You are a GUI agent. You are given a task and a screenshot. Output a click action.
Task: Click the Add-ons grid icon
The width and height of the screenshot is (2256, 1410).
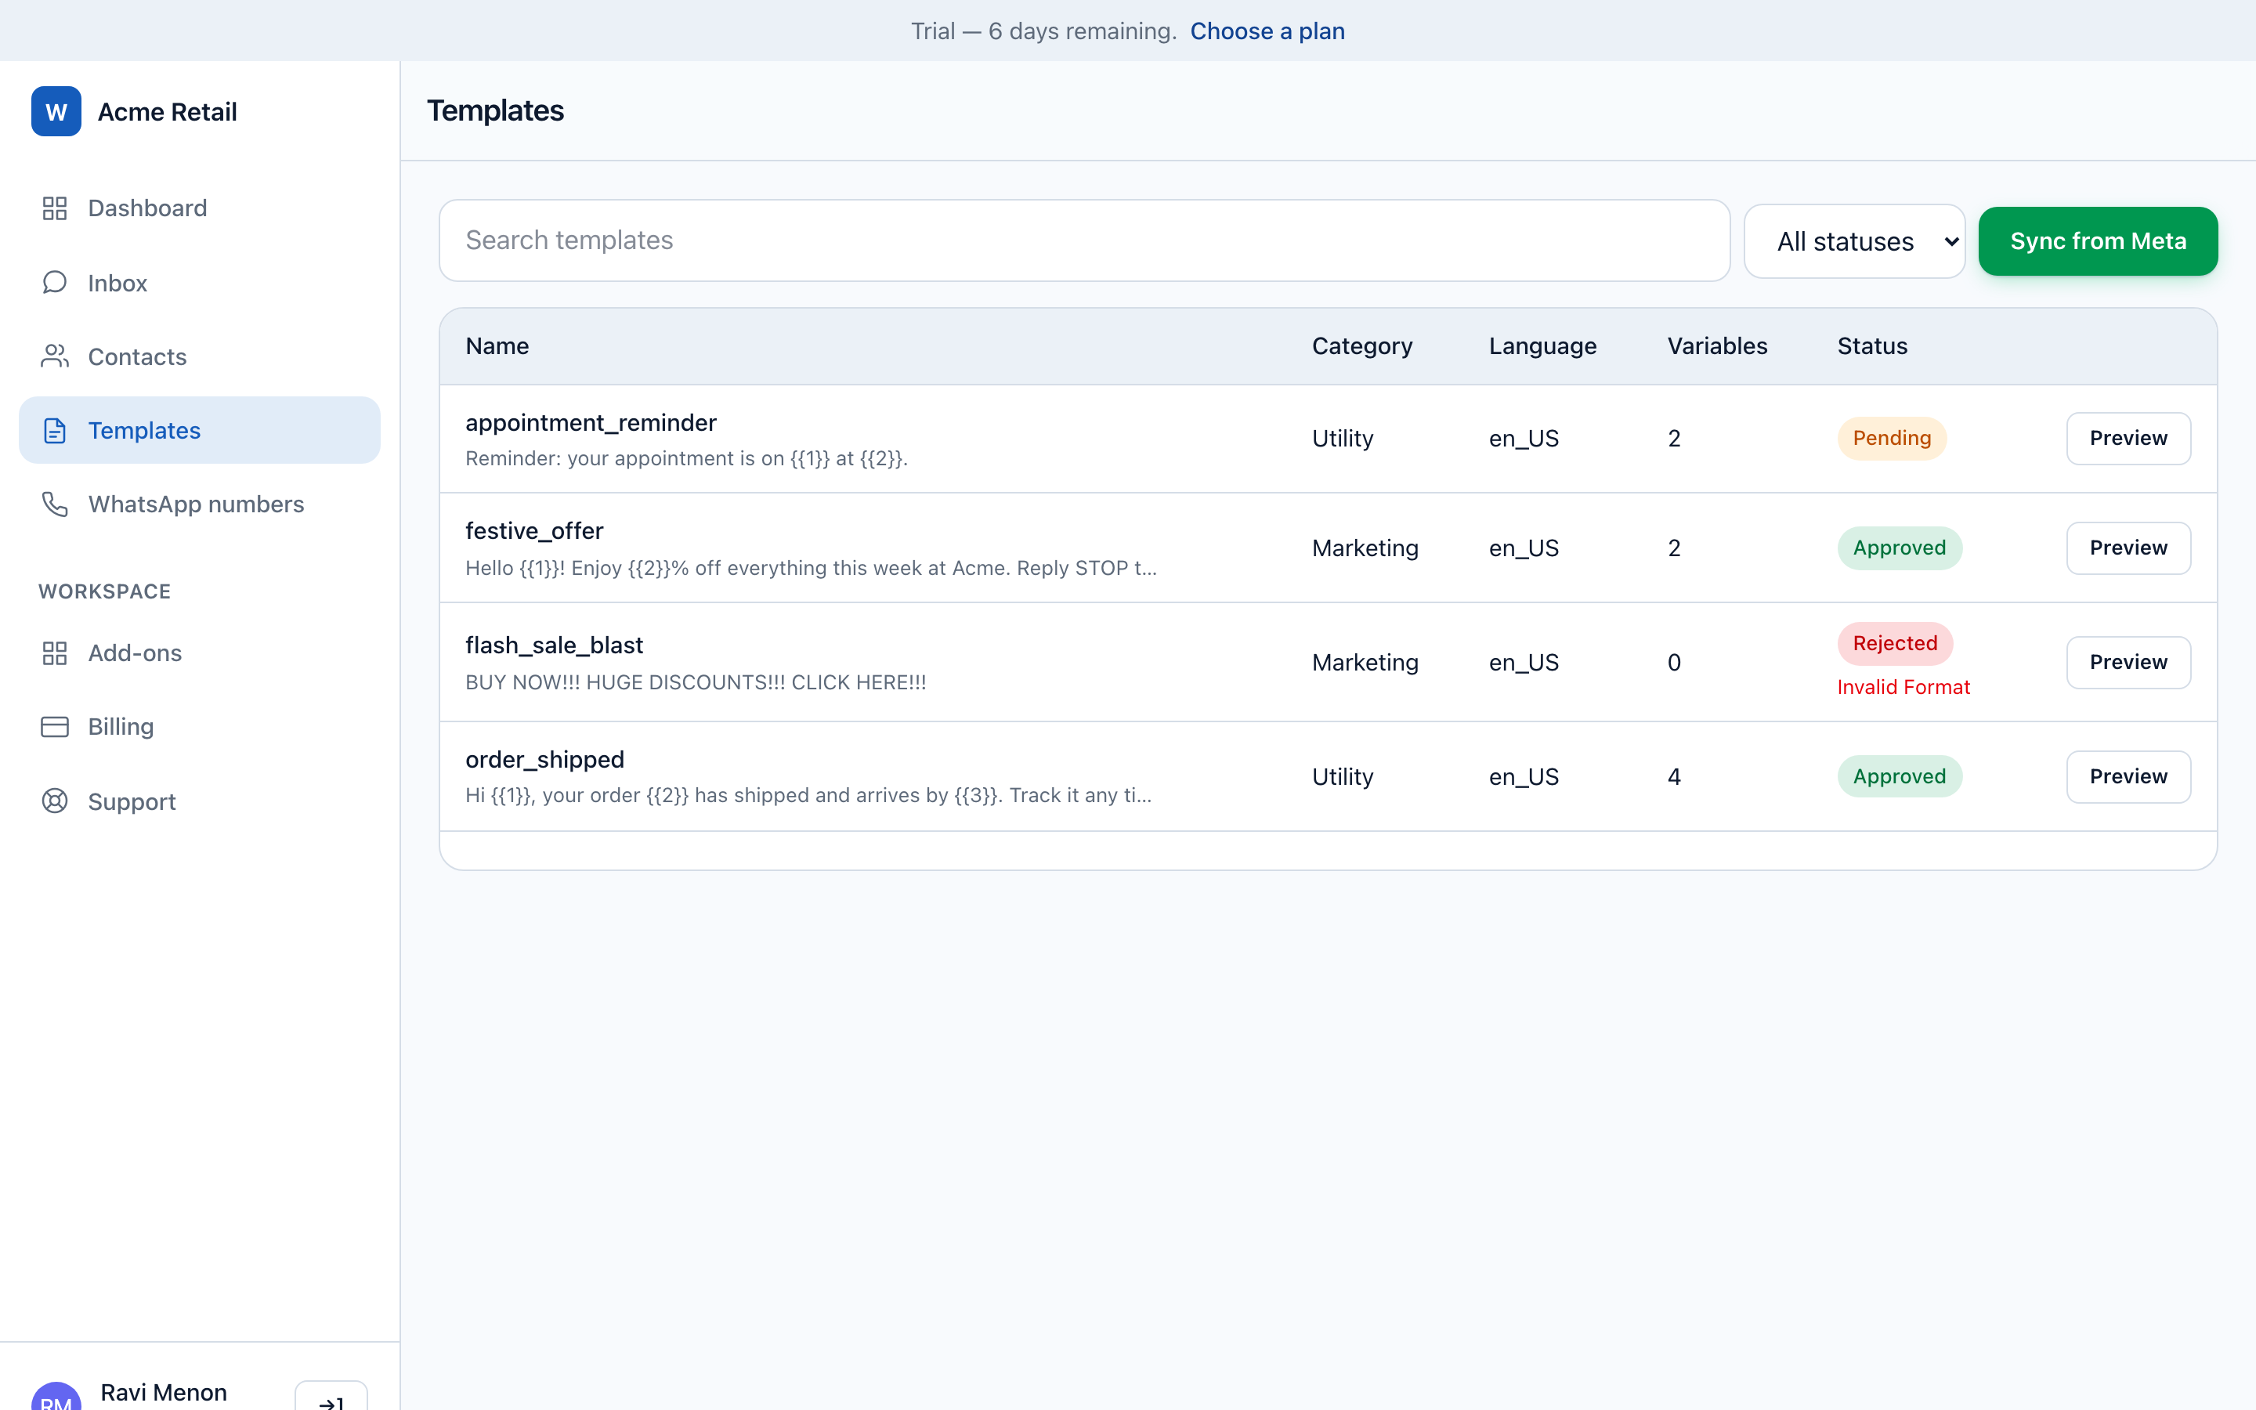tap(55, 653)
